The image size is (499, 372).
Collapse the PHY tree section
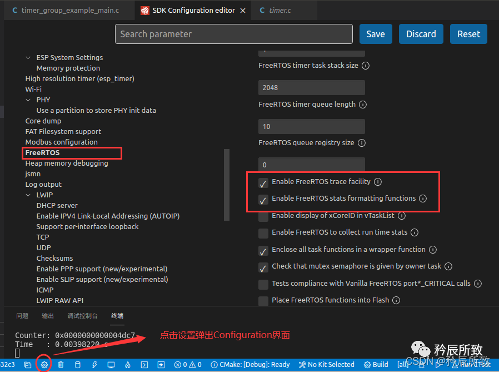tap(28, 100)
